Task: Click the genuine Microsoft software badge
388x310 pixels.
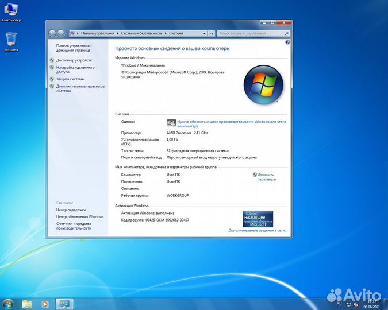Action: [258, 219]
